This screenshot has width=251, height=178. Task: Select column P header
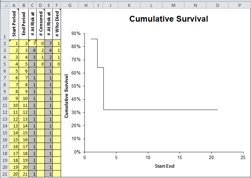coord(240,5)
